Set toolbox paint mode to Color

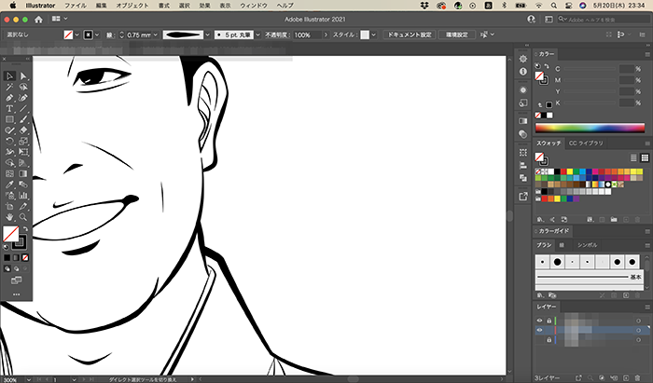coord(7,258)
